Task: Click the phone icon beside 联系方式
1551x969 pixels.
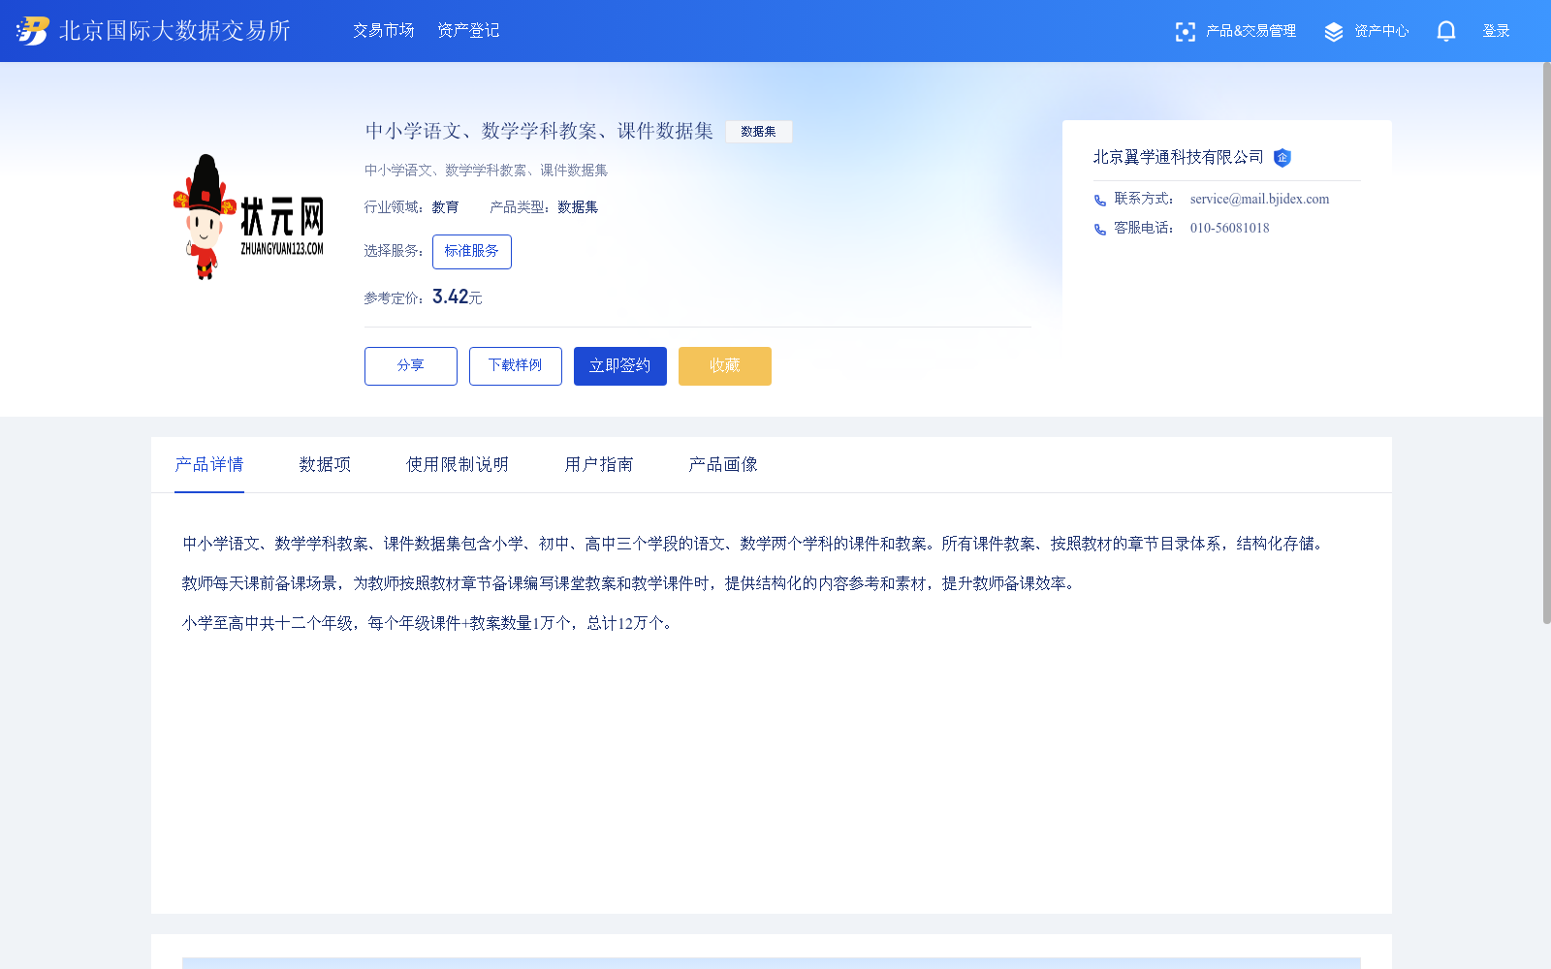Action: pyautogui.click(x=1100, y=201)
